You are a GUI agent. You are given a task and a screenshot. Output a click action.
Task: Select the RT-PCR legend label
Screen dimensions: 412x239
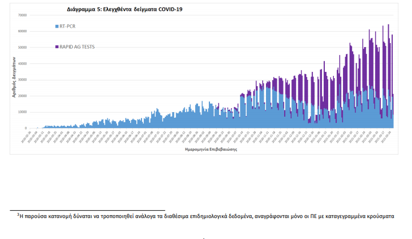coord(67,26)
